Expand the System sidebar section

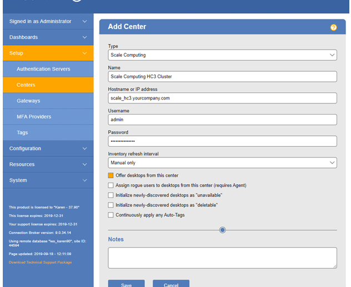pos(48,180)
